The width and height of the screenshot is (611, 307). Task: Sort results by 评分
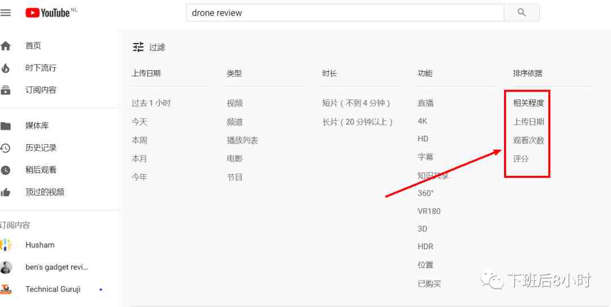(520, 159)
